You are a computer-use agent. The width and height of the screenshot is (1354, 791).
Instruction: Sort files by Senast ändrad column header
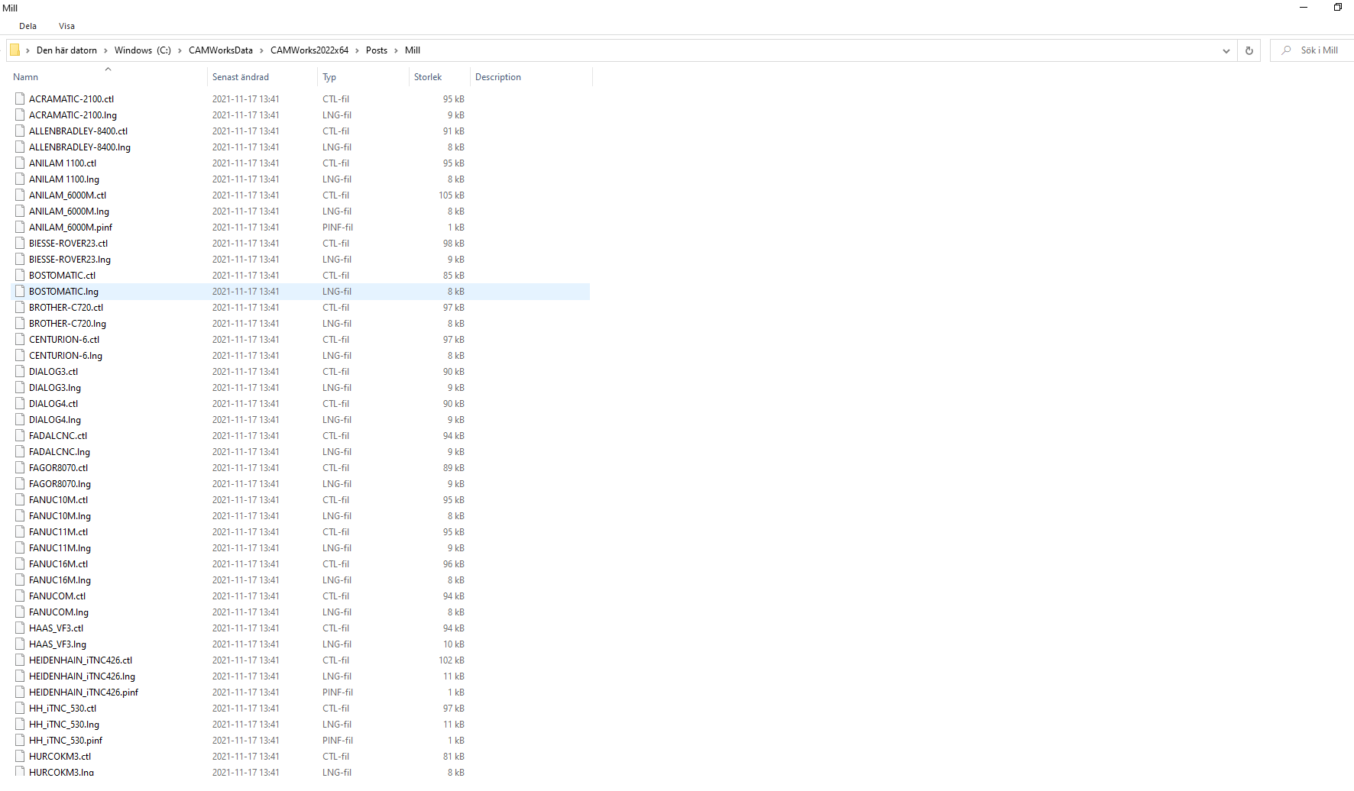coord(241,77)
